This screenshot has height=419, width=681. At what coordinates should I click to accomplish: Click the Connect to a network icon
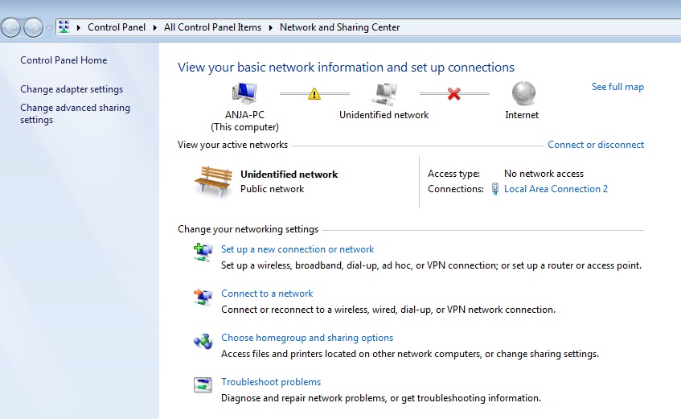[203, 297]
